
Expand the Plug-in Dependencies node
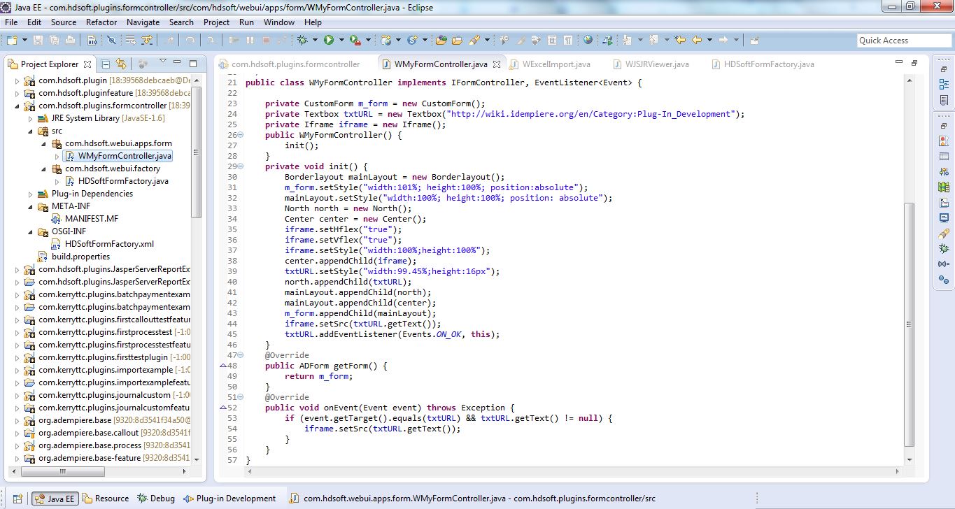[30, 194]
